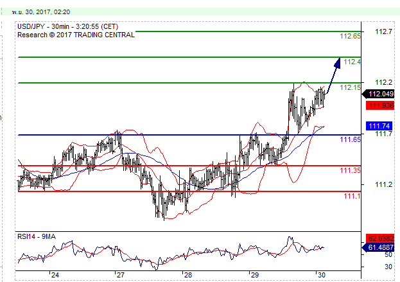Click the Trading Central copyright text
Viewport: 400px width, 282px height.
(76, 35)
